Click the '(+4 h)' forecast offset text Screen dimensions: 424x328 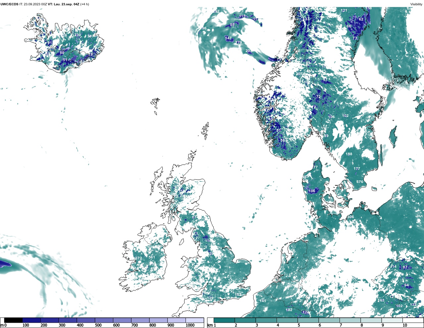tap(85, 4)
